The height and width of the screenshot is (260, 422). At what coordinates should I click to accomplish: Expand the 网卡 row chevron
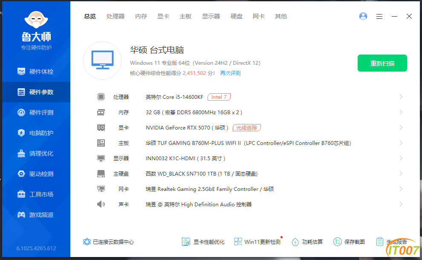coord(401,189)
